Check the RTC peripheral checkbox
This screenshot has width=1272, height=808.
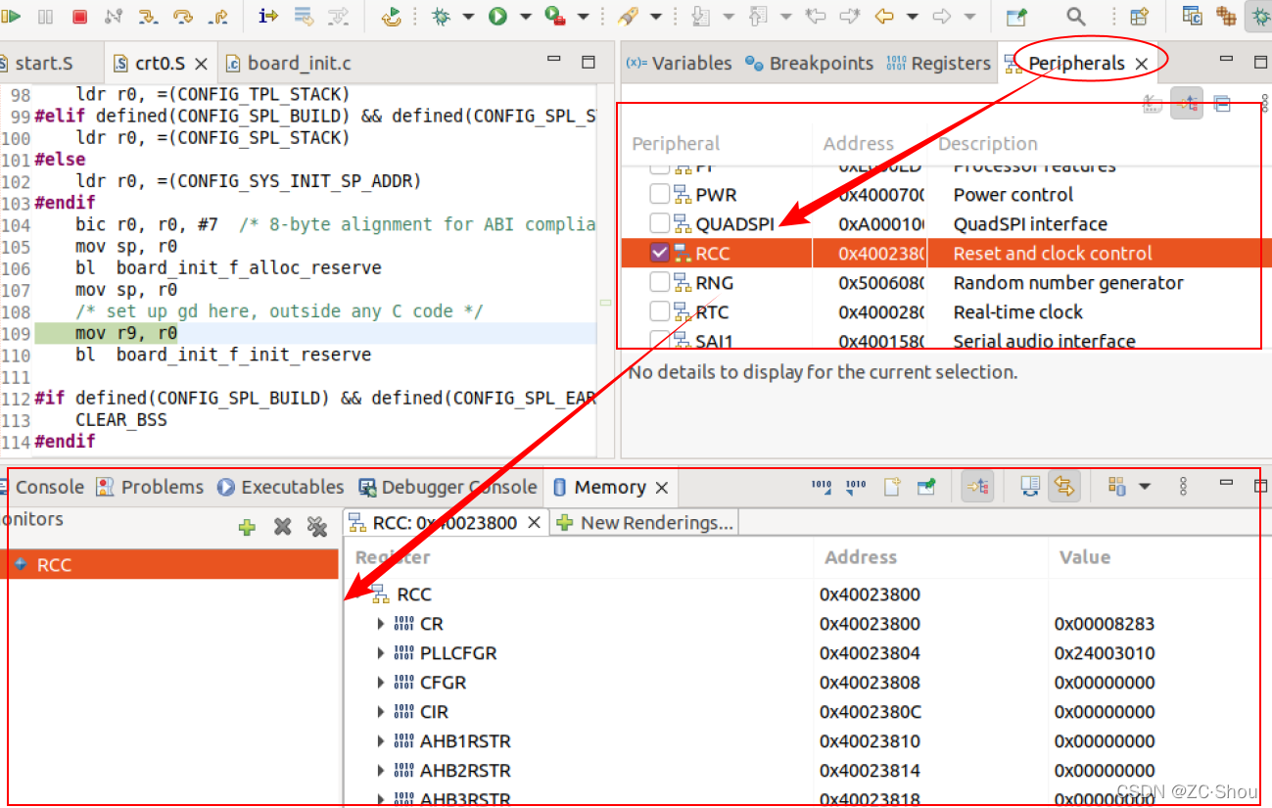coord(660,312)
